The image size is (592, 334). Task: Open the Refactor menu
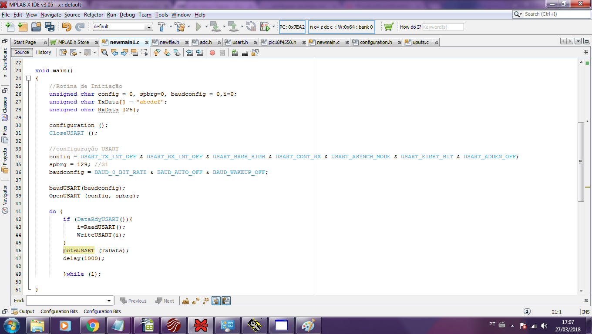pyautogui.click(x=94, y=15)
